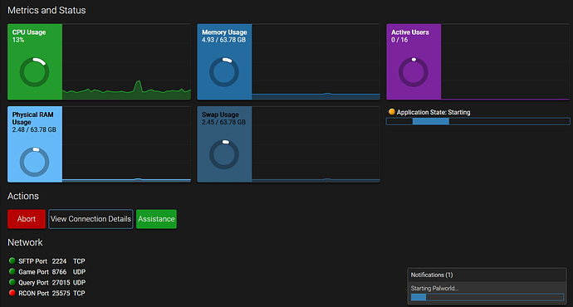Select the 4.93 / 63.78 GB memory value
Image resolution: width=573 pixels, height=307 pixels.
pyautogui.click(x=223, y=40)
